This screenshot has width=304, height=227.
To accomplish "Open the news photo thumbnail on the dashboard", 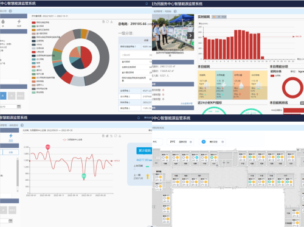I will (x=173, y=32).
